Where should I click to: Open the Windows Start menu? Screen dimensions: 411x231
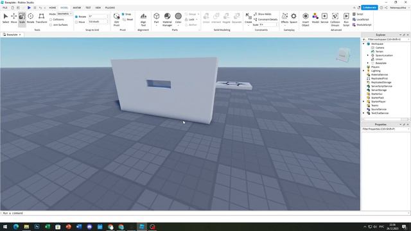coord(5,227)
